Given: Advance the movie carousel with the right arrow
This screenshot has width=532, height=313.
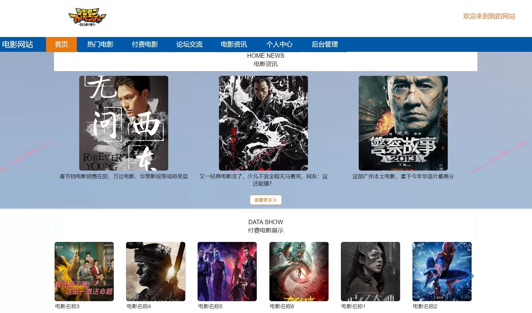Looking at the screenshot, I should point(470,276).
